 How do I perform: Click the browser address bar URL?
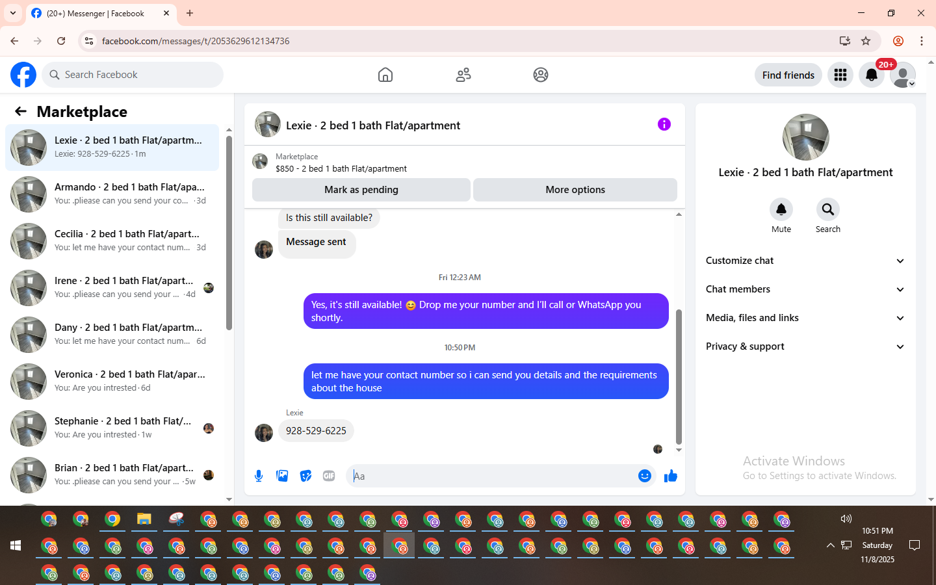tap(196, 41)
